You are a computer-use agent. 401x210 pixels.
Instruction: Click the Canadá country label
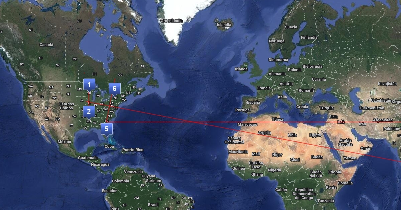[46, 45]
